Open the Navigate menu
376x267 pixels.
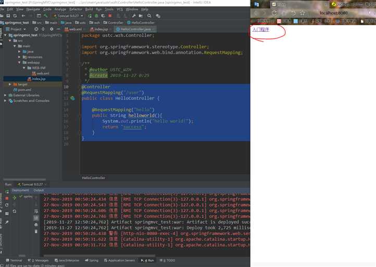coord(33,9)
